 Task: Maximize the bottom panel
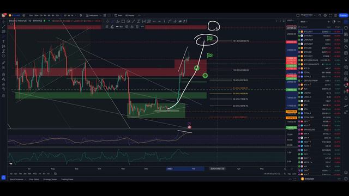[x=295, y=179]
